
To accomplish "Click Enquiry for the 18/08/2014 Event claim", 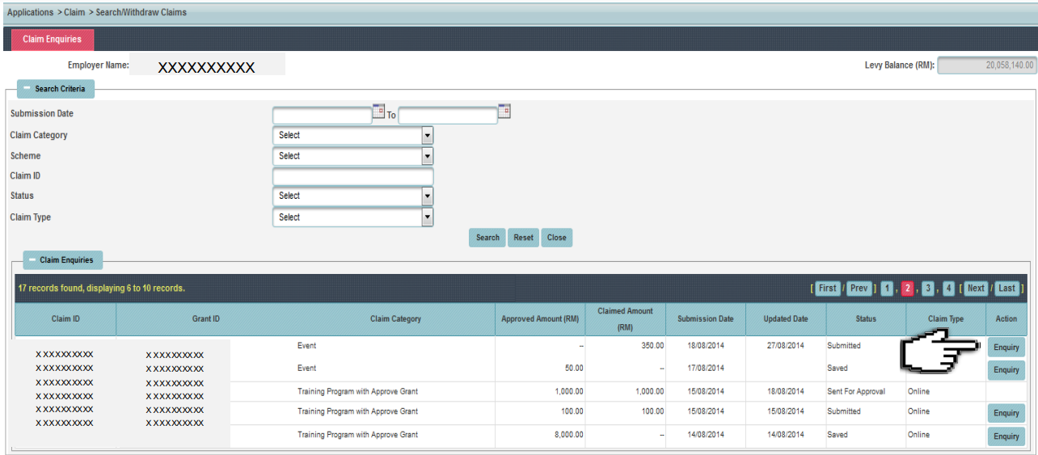I will [1006, 347].
